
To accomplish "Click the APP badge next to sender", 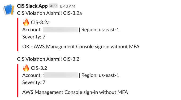I will tap(53, 6).
